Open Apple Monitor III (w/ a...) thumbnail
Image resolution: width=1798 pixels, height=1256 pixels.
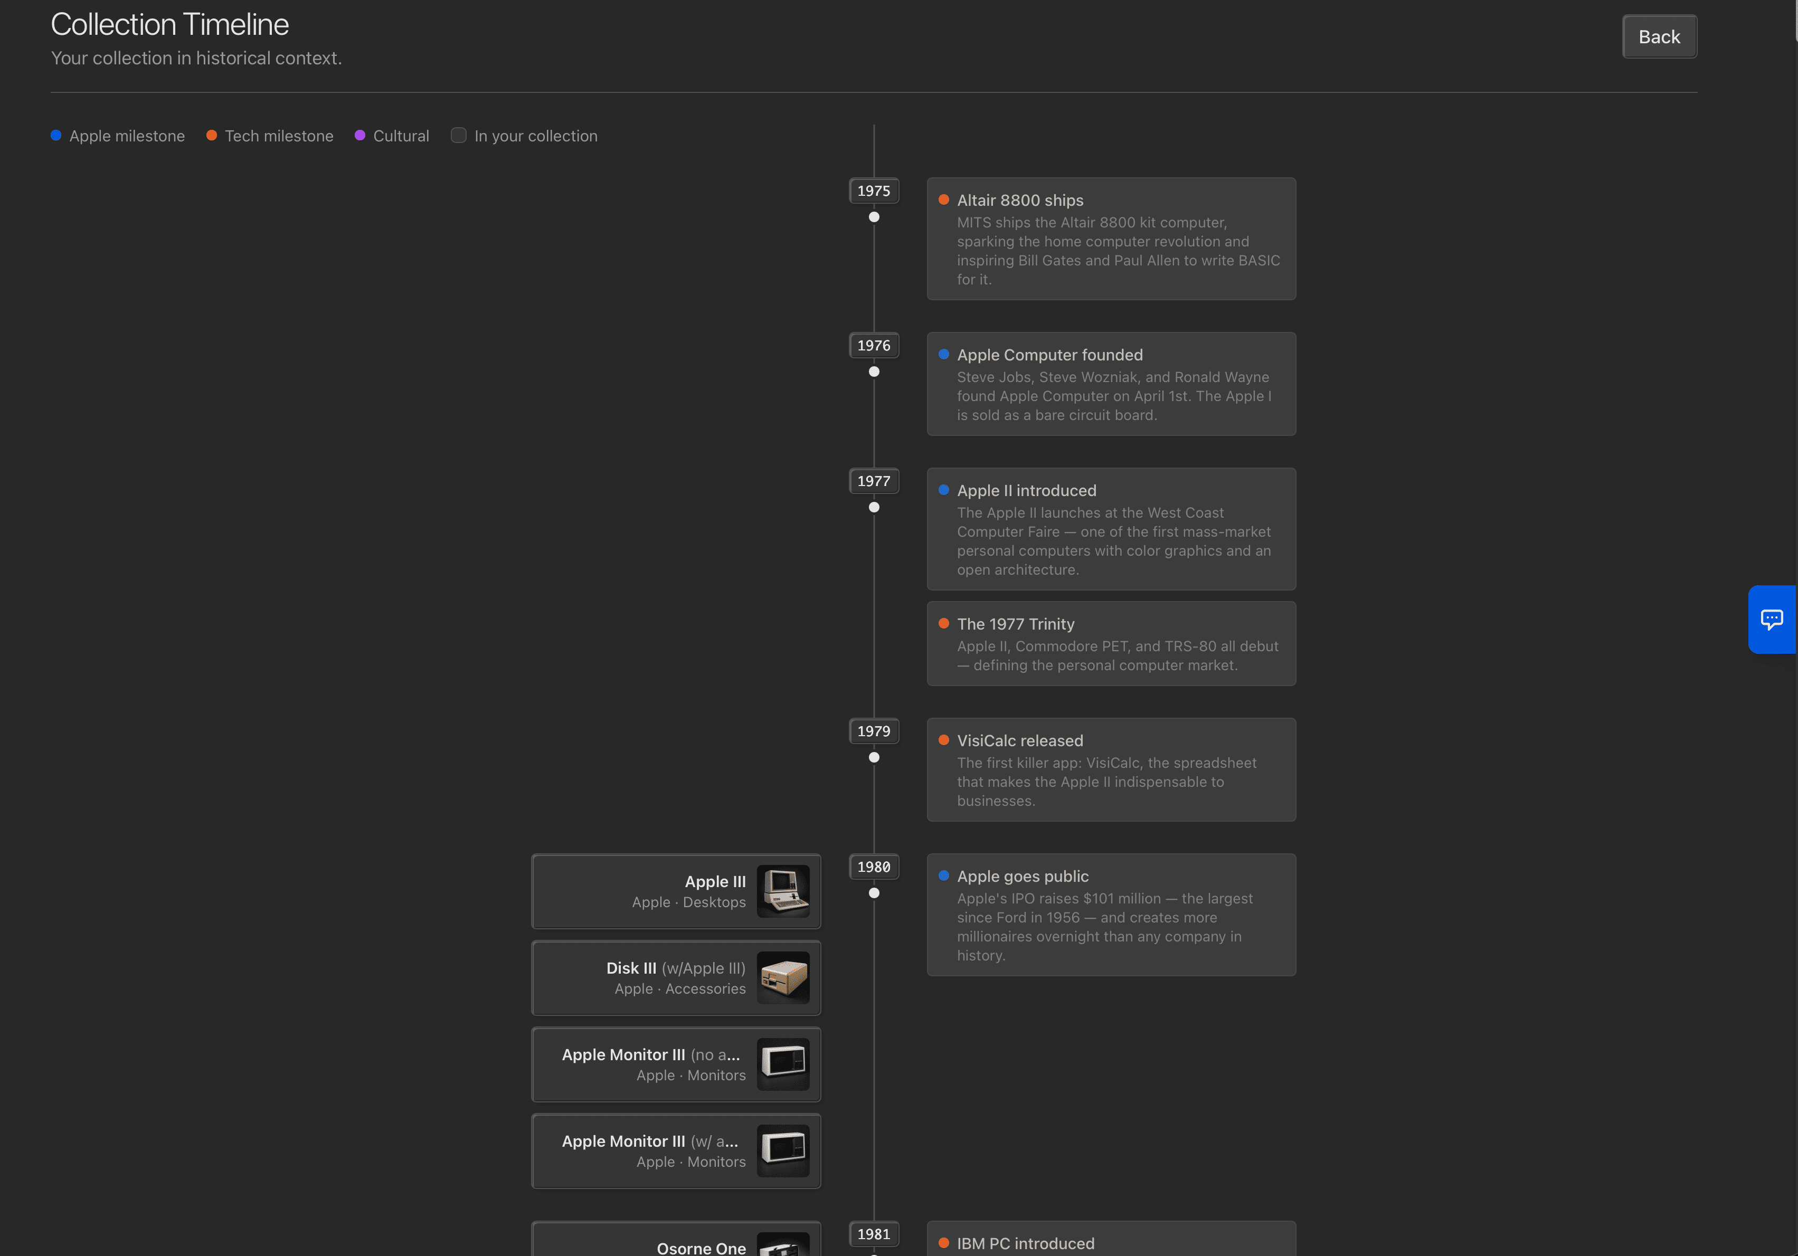[783, 1150]
